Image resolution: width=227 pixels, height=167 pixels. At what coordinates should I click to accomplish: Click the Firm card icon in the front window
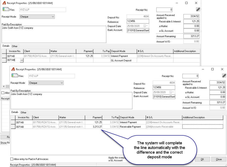(15, 76)
